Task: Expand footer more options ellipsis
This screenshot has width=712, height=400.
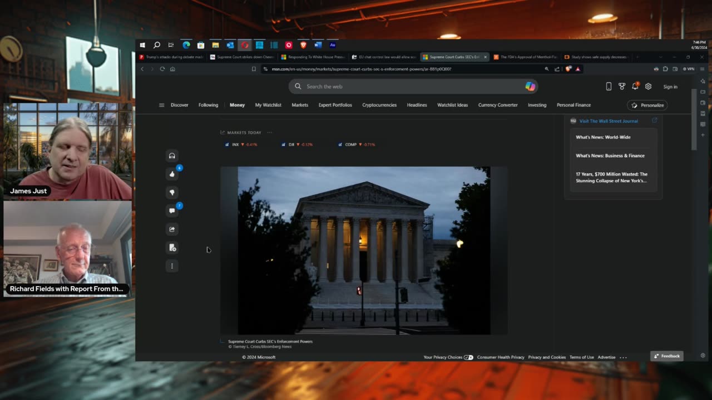Action: [x=624, y=357]
